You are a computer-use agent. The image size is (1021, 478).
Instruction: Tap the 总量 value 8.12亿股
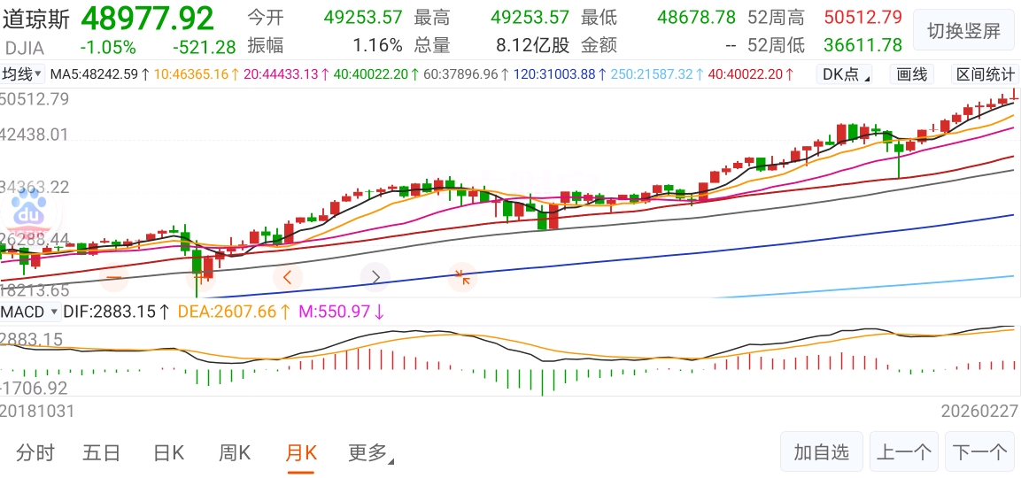click(533, 45)
